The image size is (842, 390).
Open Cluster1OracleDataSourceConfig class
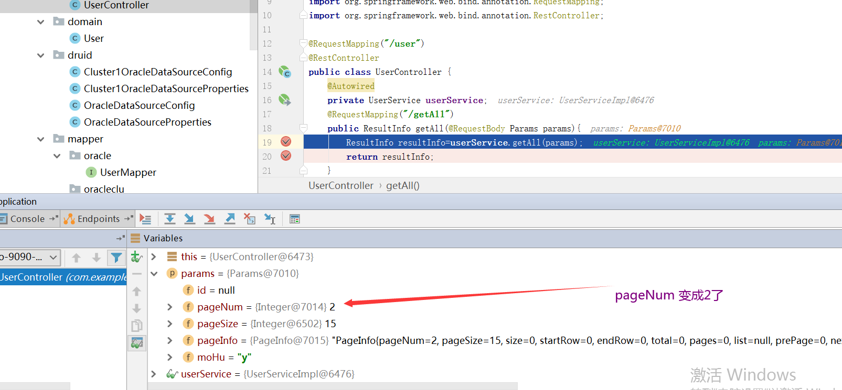(x=158, y=72)
